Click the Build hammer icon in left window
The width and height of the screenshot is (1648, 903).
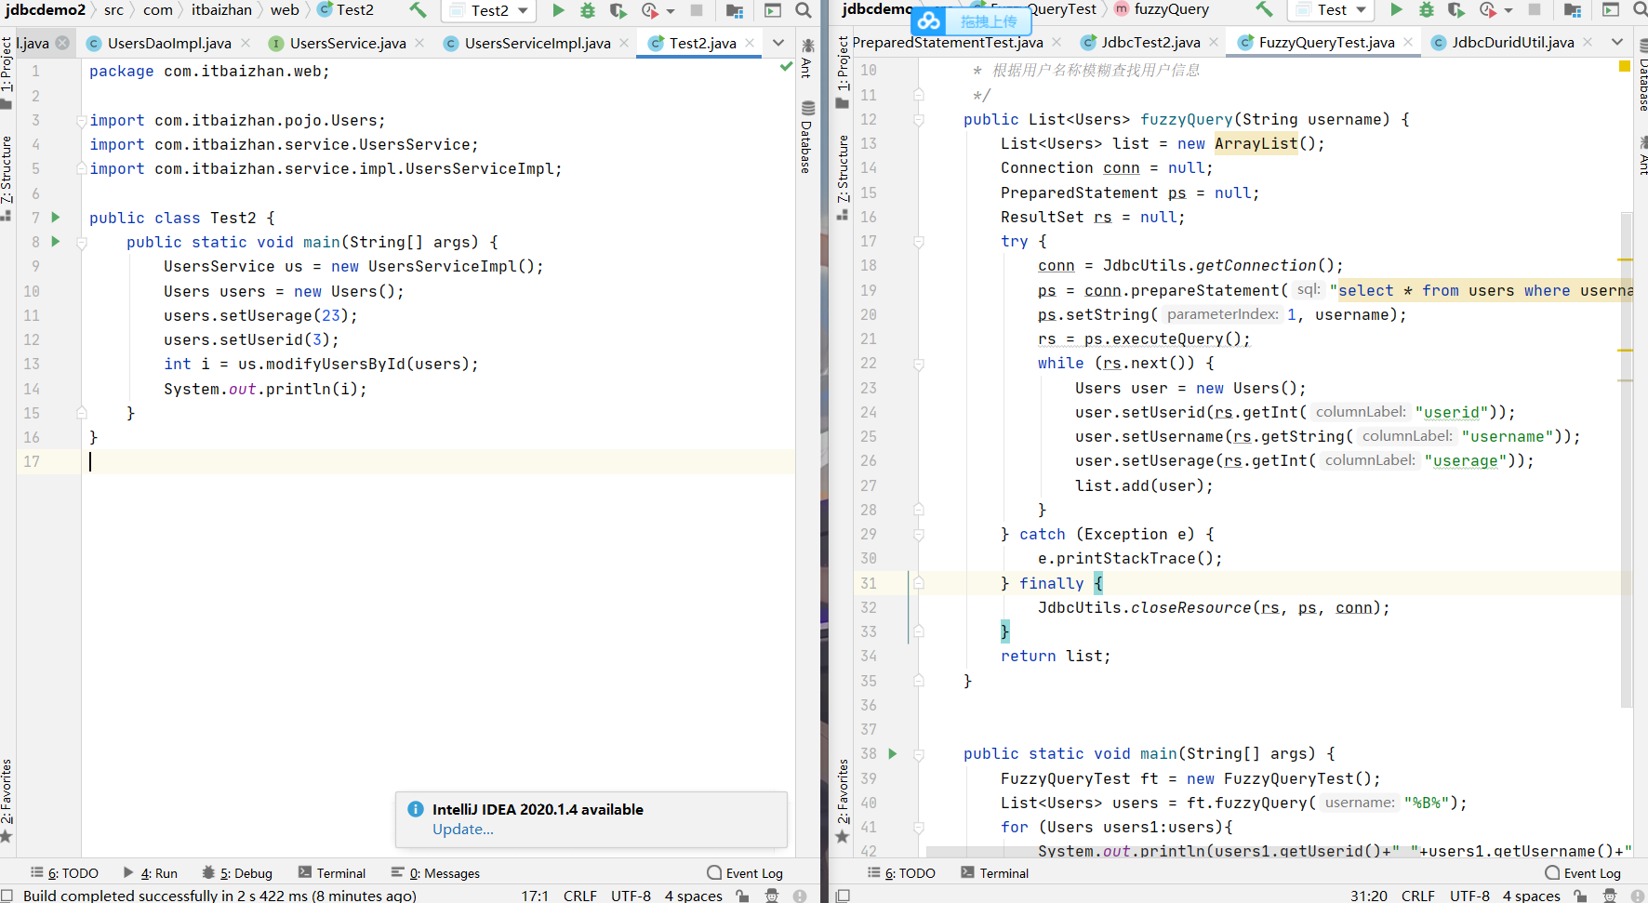click(x=418, y=10)
